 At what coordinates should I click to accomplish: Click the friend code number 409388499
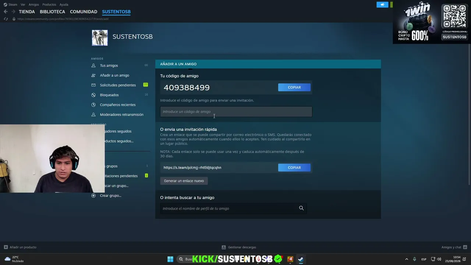click(187, 87)
